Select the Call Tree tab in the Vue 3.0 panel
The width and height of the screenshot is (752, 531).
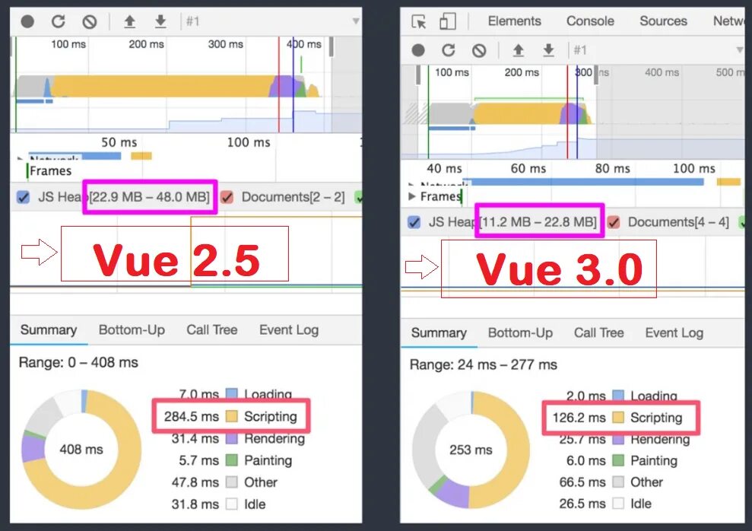(x=599, y=333)
